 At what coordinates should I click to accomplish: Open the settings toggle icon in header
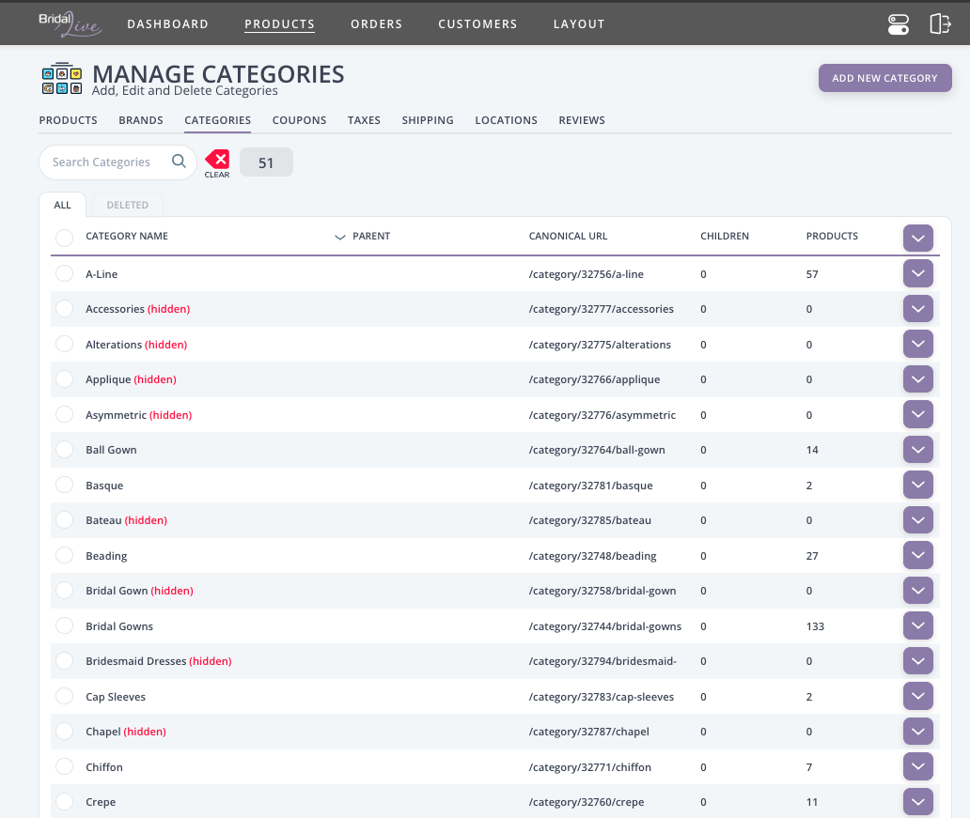(899, 24)
